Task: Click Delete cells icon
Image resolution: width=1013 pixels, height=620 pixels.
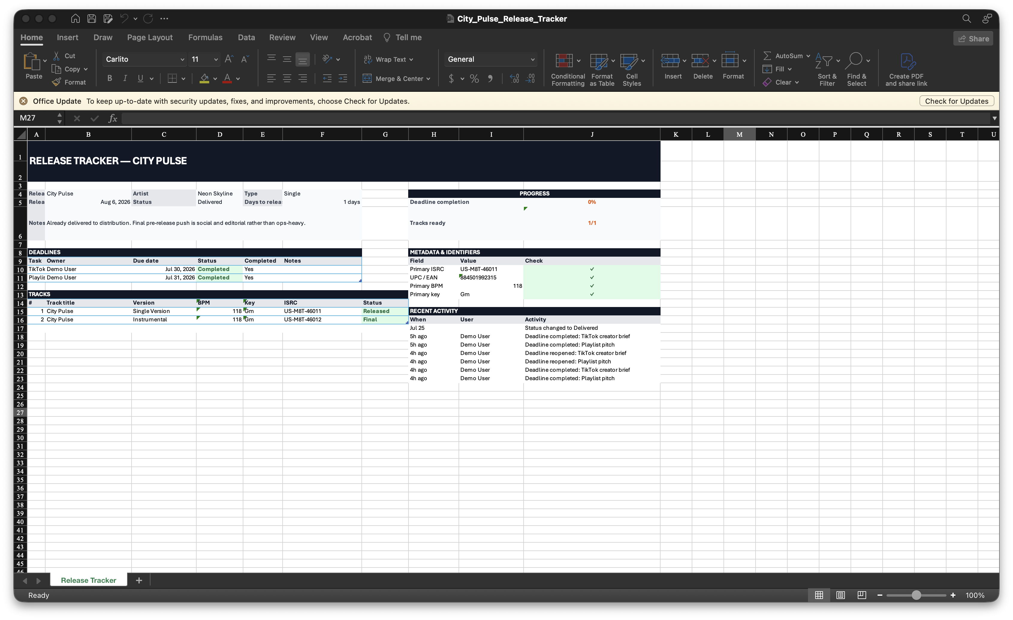Action: 700,61
